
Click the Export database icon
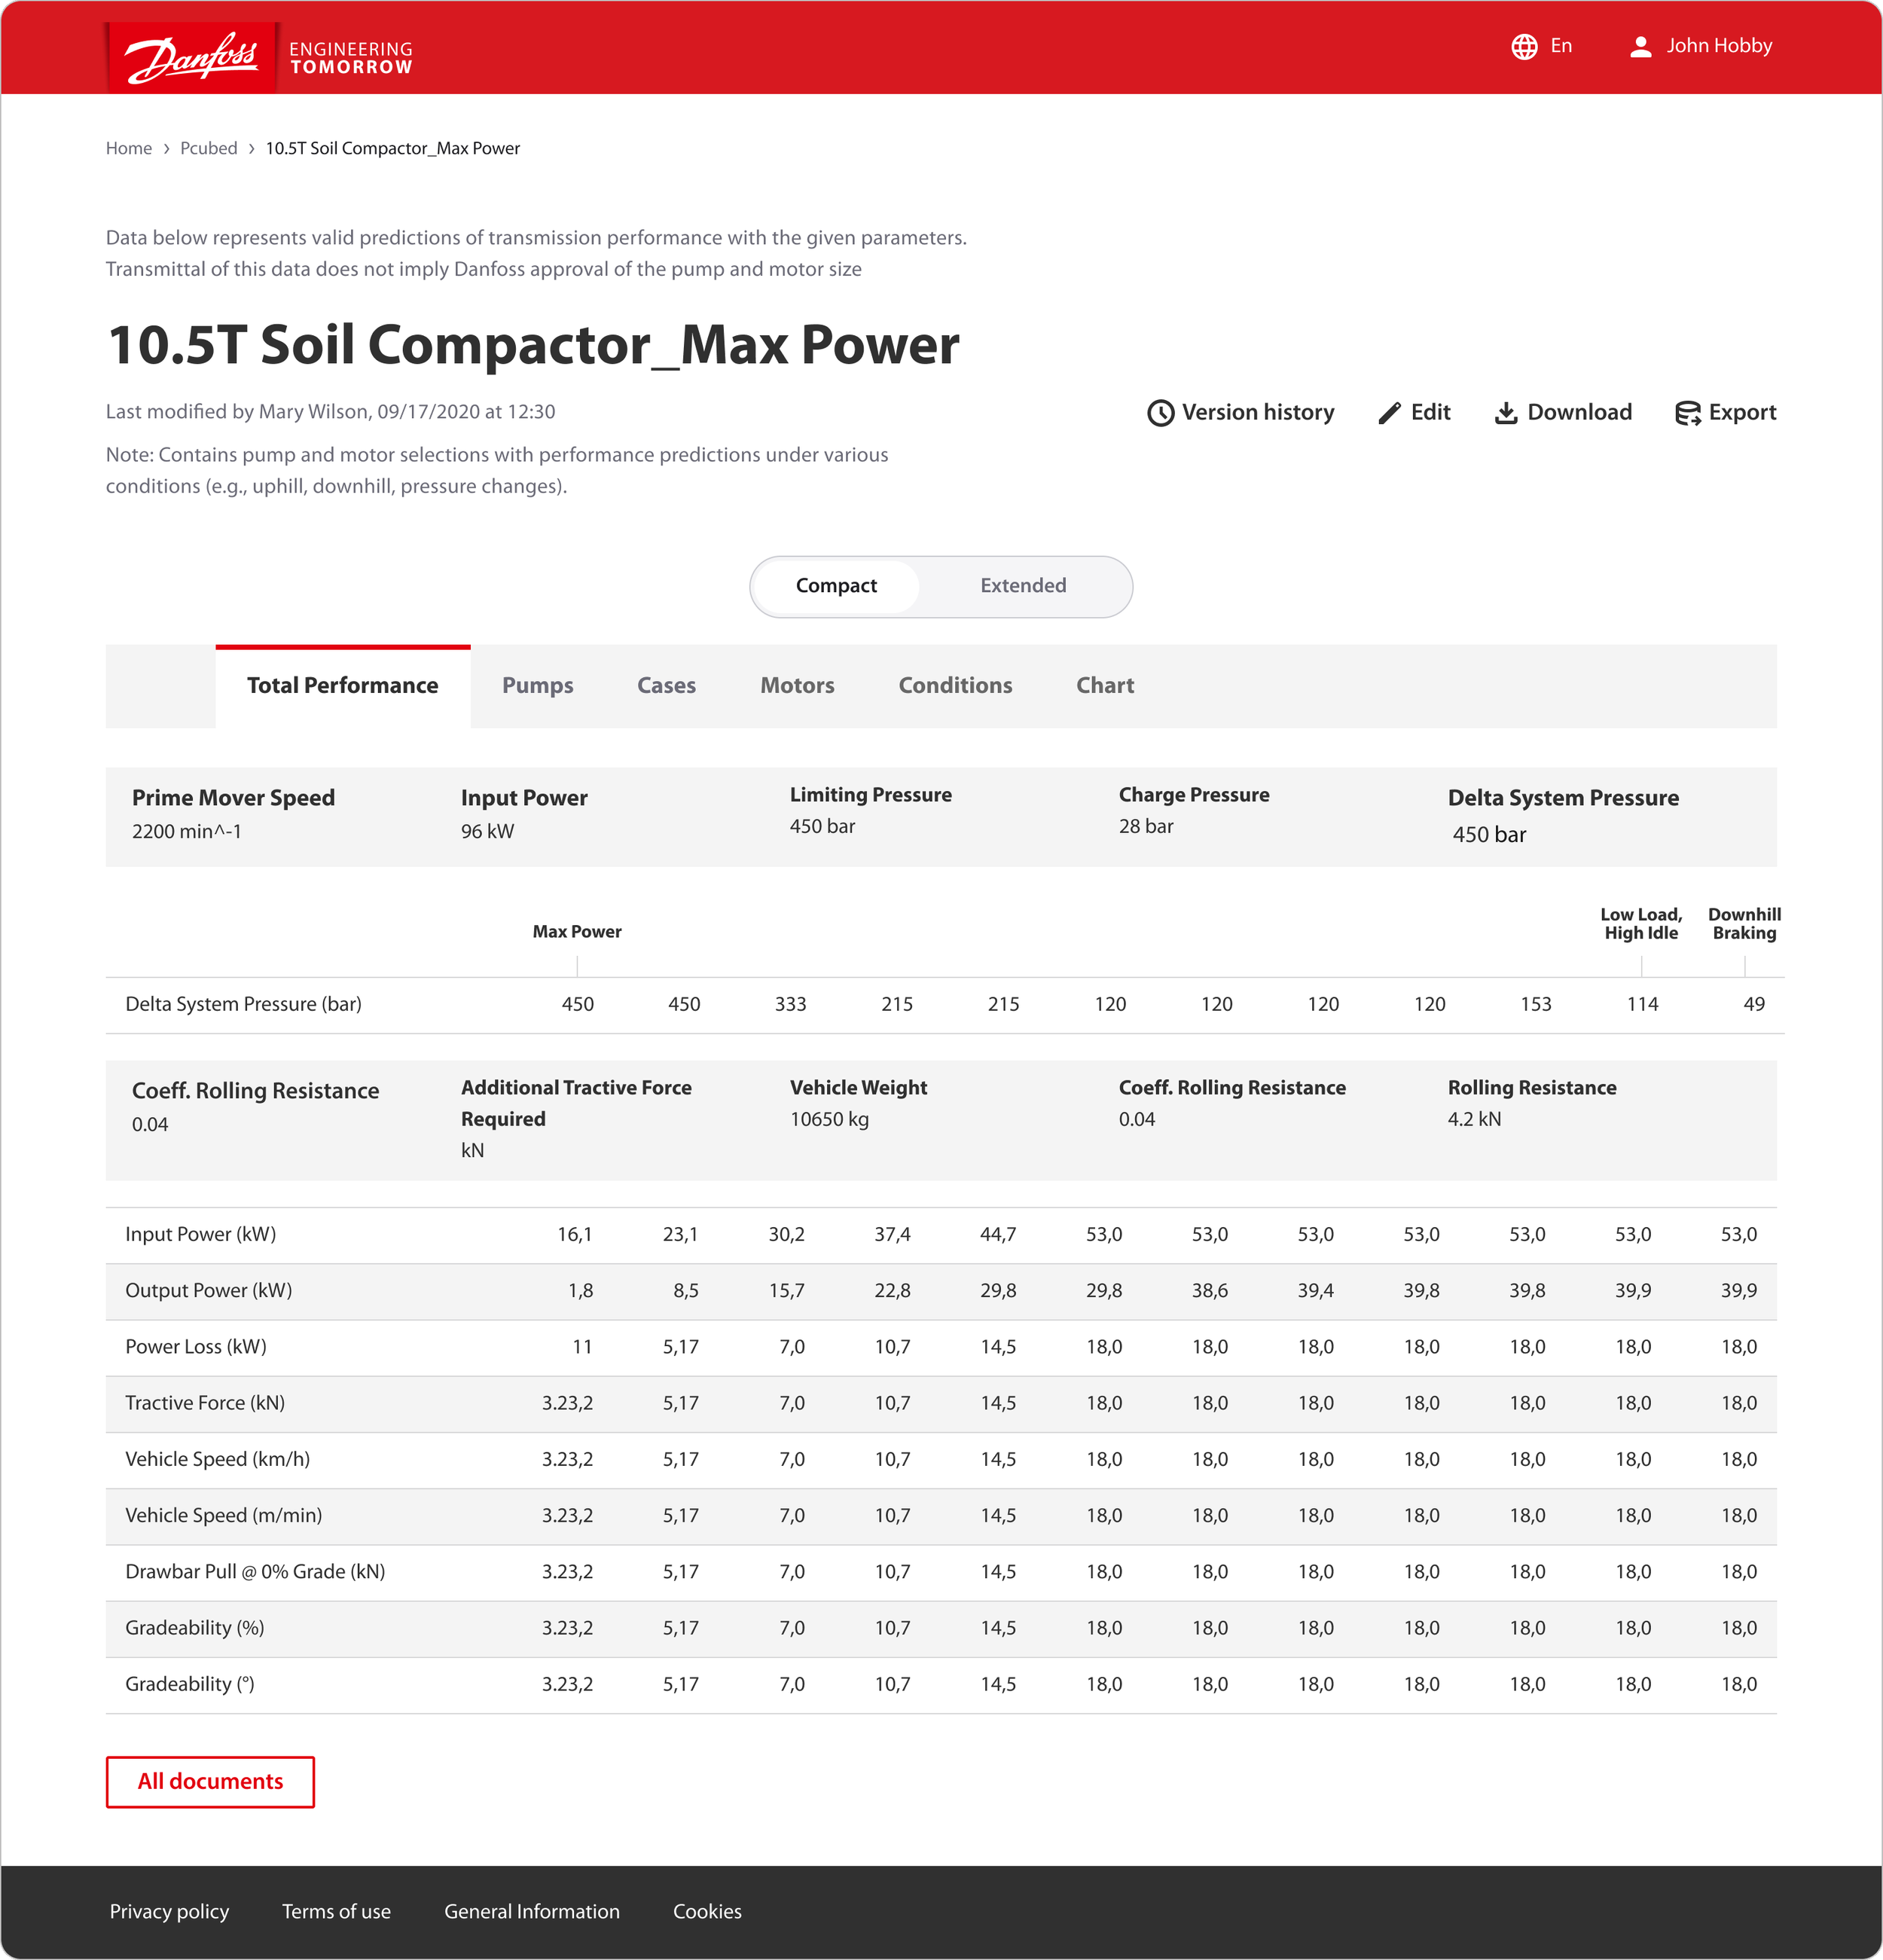(1687, 413)
